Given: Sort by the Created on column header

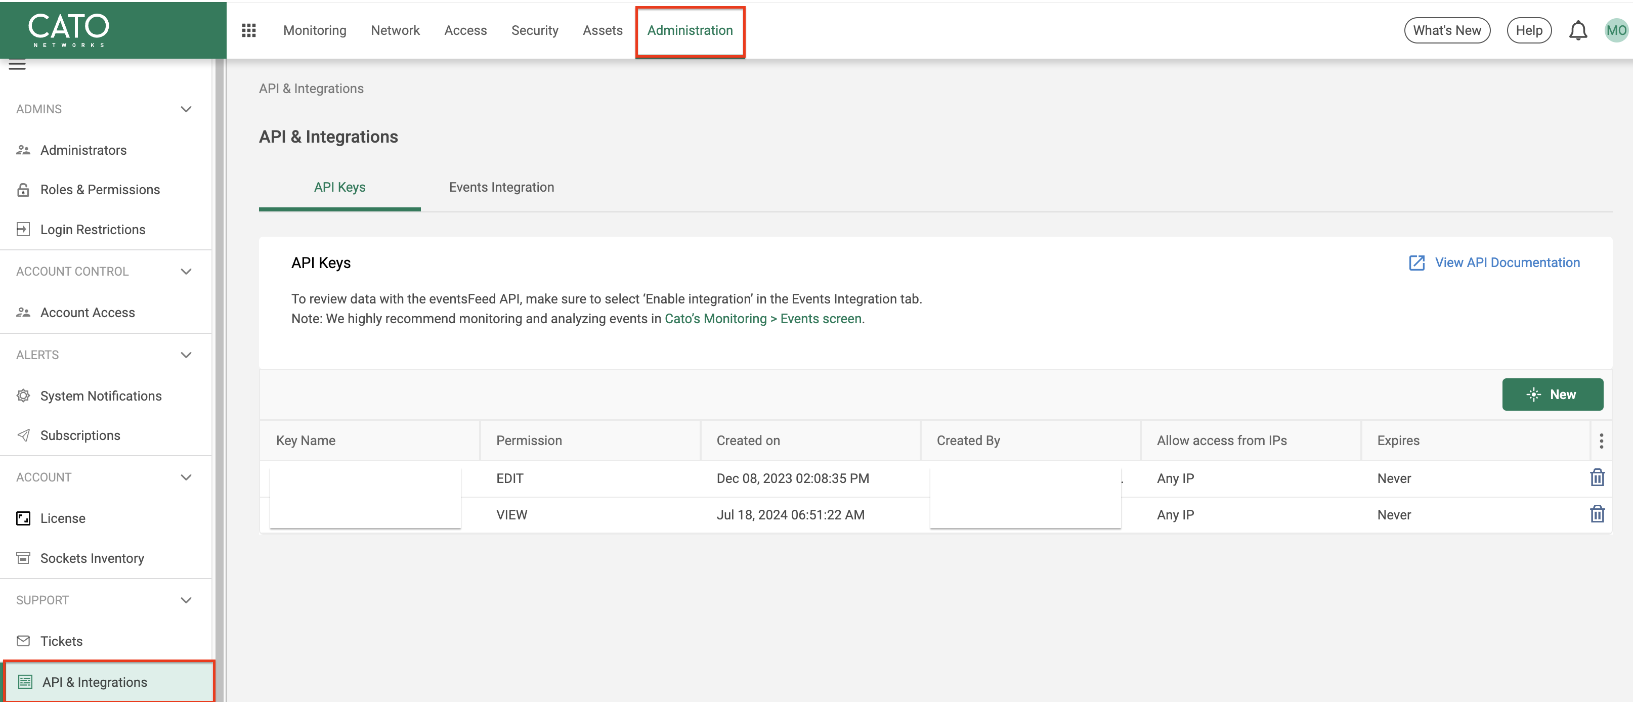Looking at the screenshot, I should point(748,441).
